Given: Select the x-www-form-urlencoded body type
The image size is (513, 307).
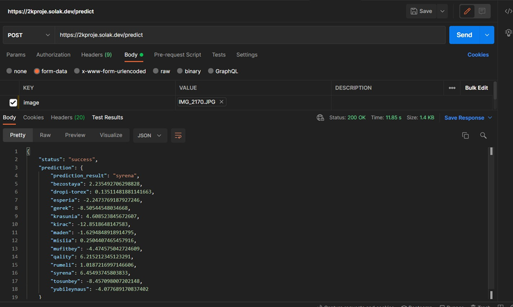Looking at the screenshot, I should (x=77, y=71).
